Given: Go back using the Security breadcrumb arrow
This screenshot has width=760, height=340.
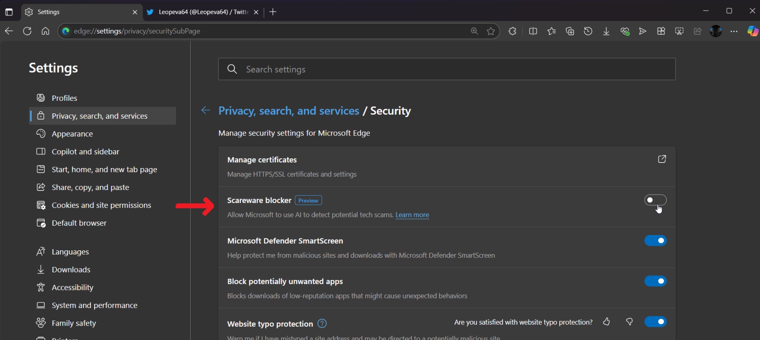Looking at the screenshot, I should tap(205, 110).
